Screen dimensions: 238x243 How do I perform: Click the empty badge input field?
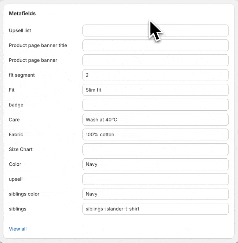click(x=155, y=105)
